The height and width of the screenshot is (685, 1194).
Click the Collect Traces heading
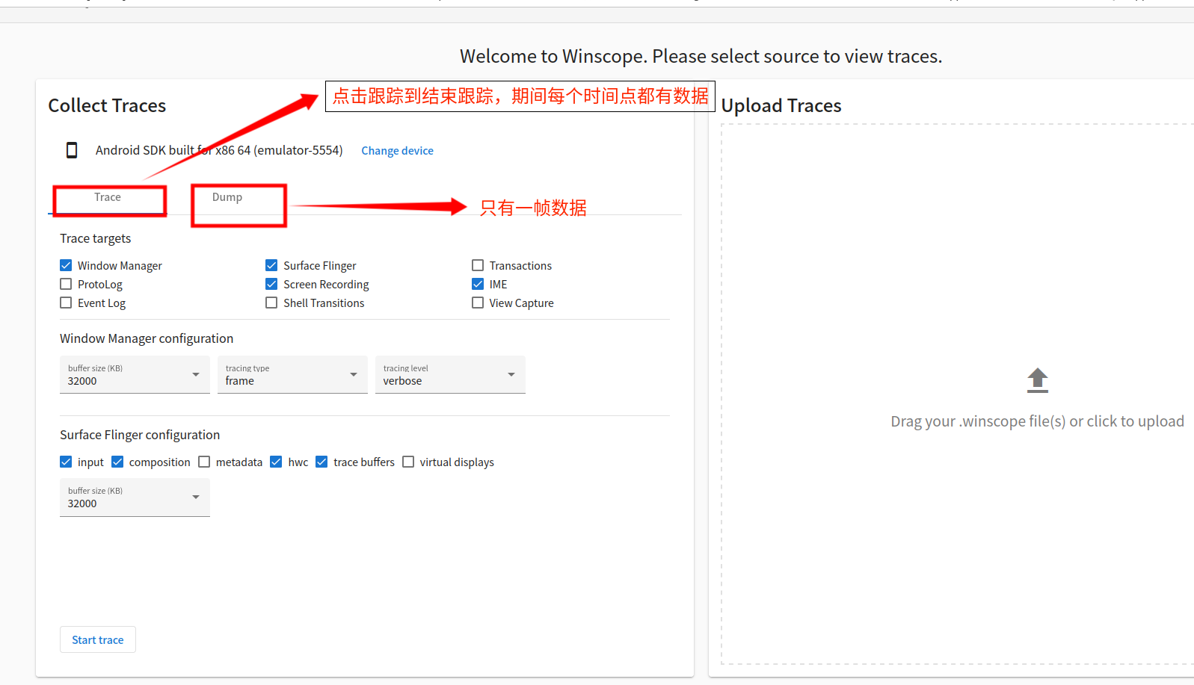[107, 105]
